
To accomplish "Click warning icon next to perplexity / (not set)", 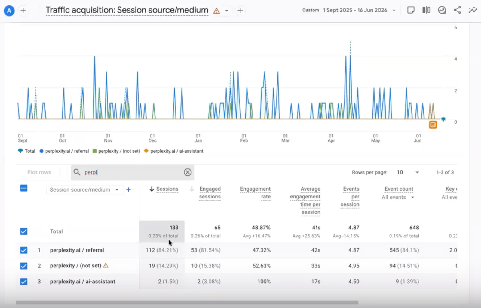I will [106, 265].
